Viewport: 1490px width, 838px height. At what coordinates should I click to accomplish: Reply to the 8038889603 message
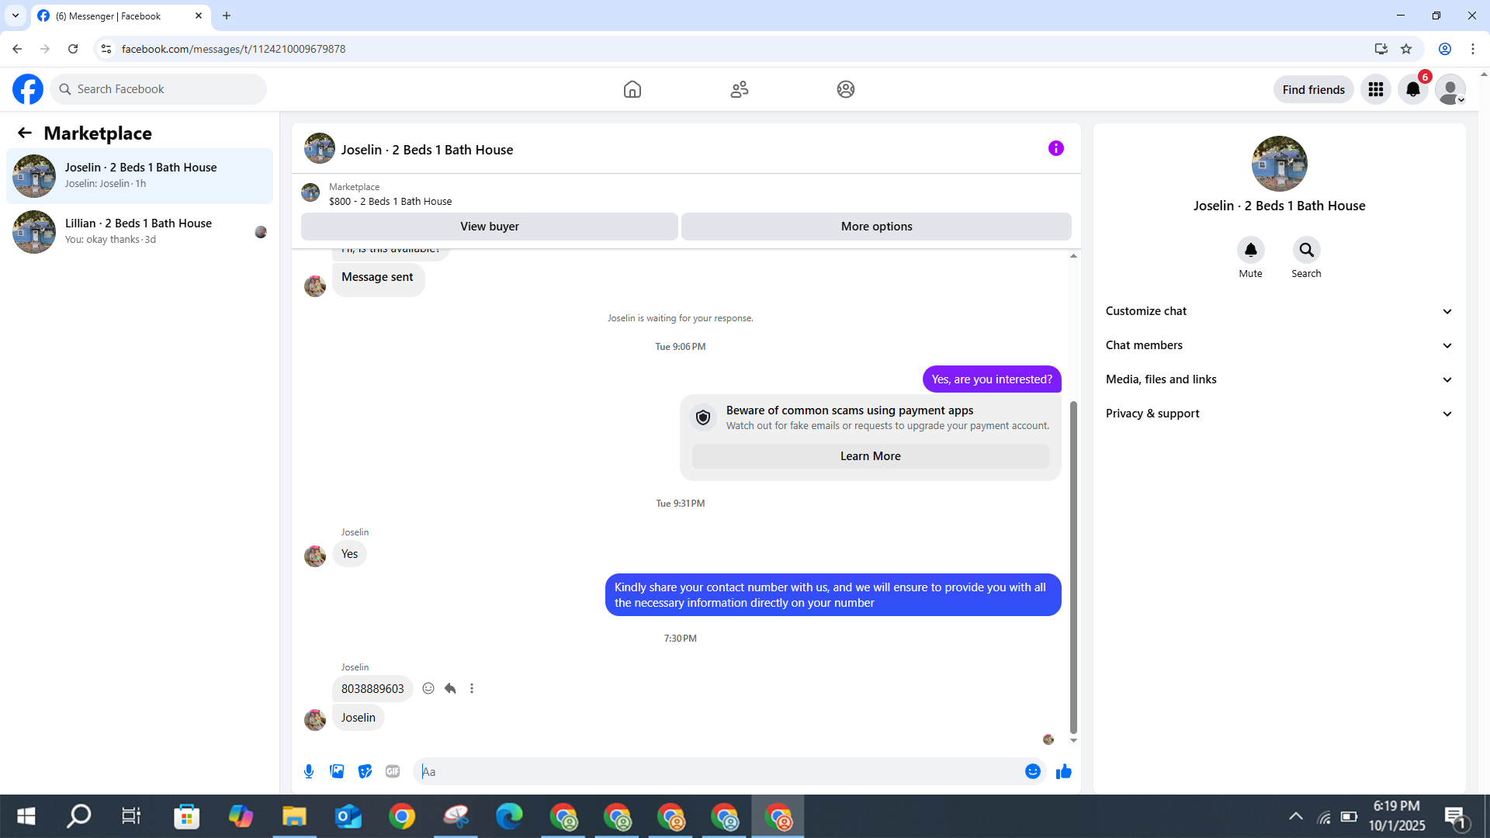pyautogui.click(x=450, y=688)
